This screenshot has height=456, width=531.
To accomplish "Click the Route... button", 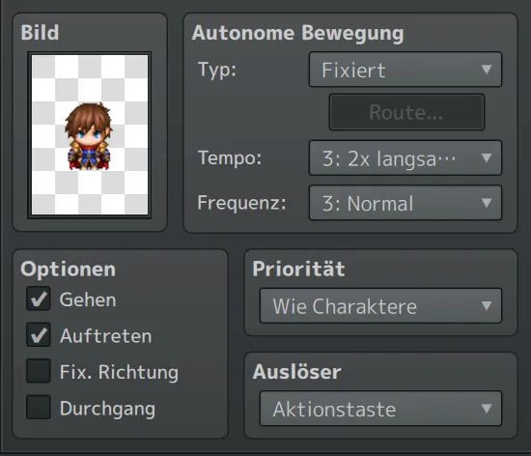I will (406, 112).
